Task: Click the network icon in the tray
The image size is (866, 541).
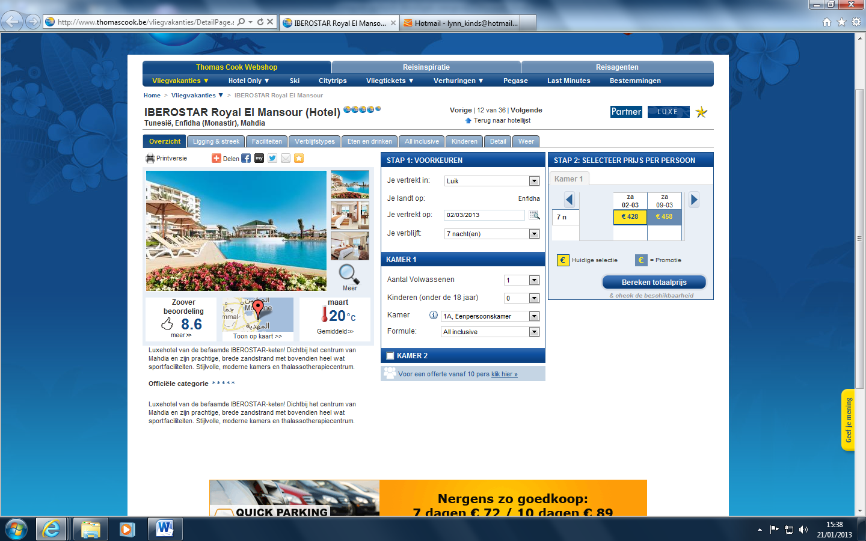Action: [x=789, y=530]
